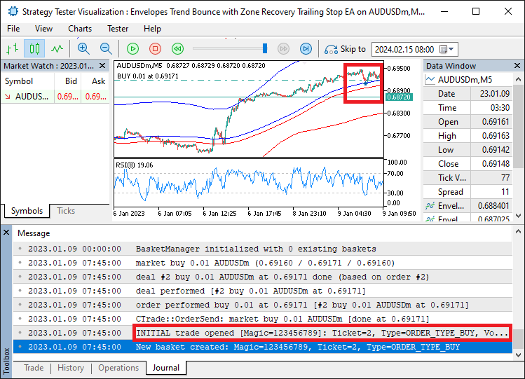
Task: Click the BUY 0.01 at 0.69171 label
Action: [148, 76]
